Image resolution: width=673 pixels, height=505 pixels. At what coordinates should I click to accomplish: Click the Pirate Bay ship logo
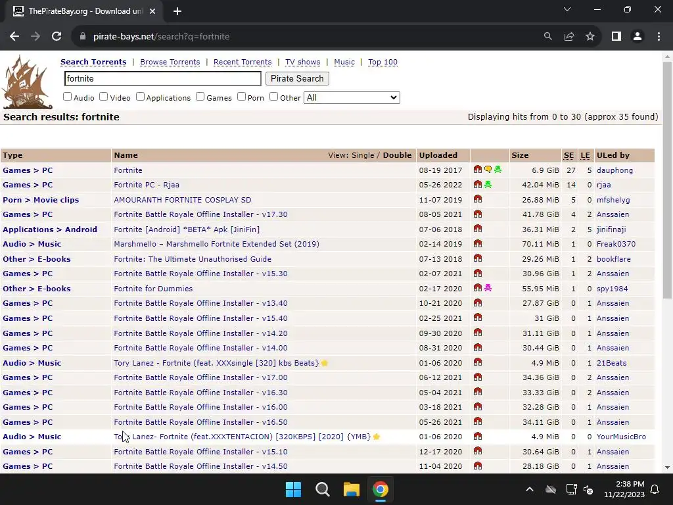click(x=27, y=82)
